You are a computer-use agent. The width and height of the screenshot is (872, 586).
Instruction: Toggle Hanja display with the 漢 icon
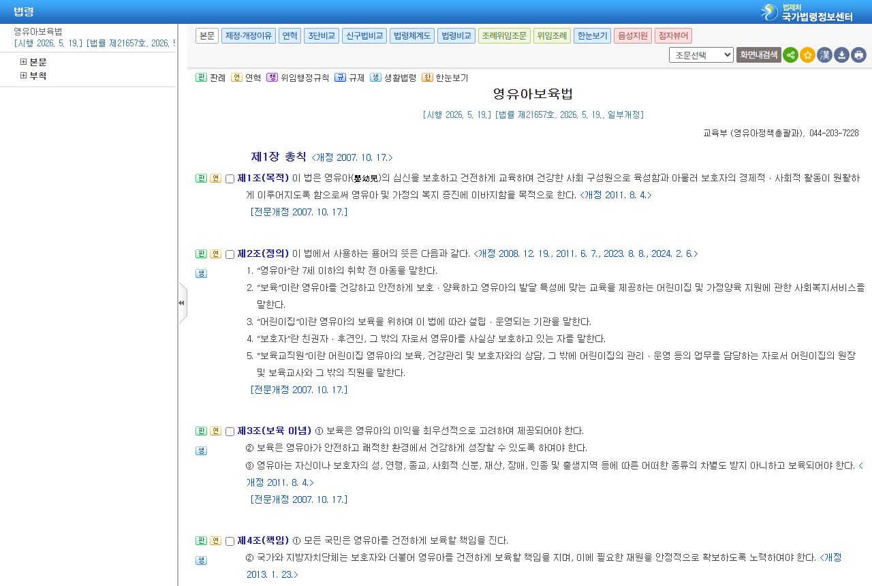(x=824, y=55)
